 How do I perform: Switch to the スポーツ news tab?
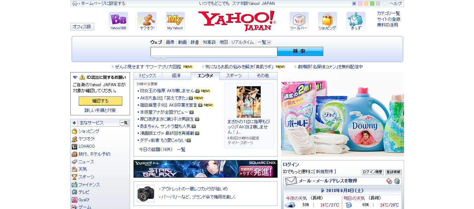tap(234, 76)
